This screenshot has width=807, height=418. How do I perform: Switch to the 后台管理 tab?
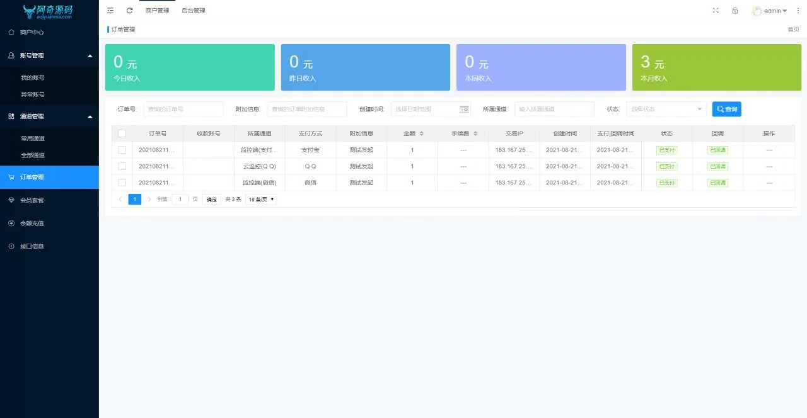pyautogui.click(x=193, y=10)
